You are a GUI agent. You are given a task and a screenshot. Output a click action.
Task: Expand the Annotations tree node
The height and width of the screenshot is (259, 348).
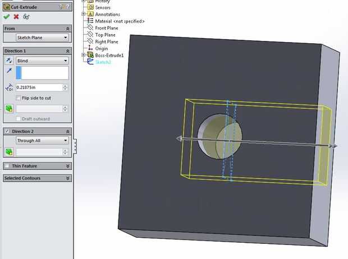[84, 14]
